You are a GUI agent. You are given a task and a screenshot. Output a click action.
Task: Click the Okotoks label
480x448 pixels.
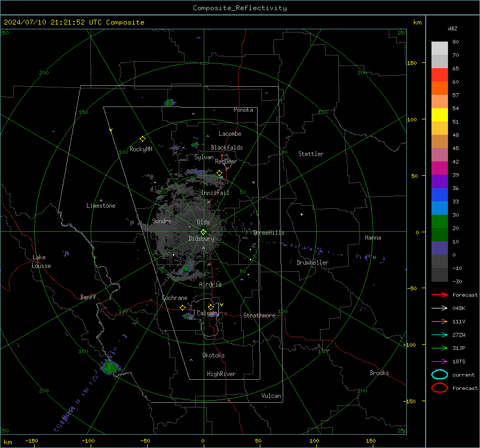(213, 355)
